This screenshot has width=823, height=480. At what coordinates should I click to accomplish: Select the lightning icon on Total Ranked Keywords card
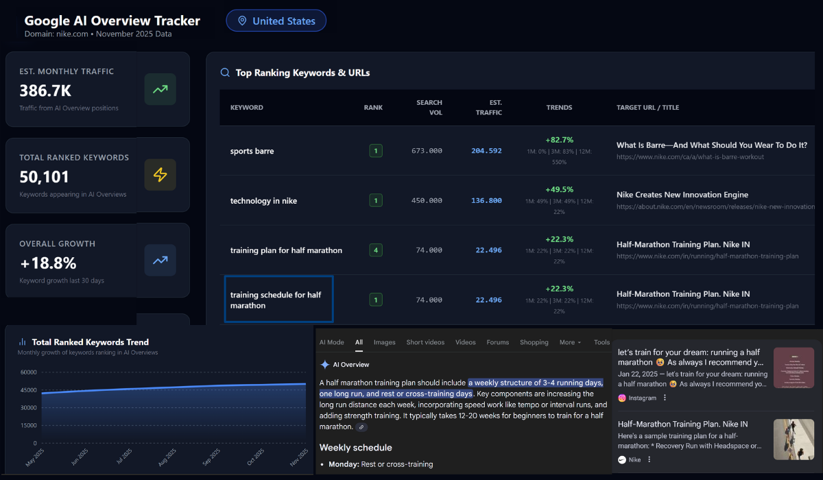click(x=160, y=175)
